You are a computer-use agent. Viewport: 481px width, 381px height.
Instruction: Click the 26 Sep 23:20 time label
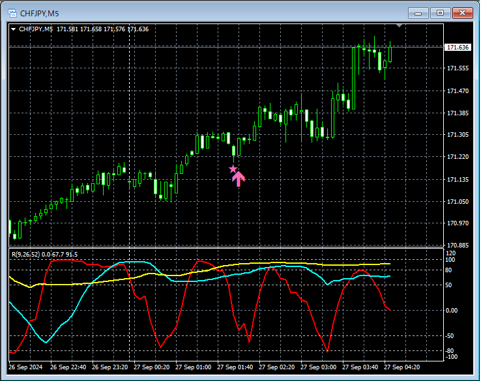click(109, 367)
